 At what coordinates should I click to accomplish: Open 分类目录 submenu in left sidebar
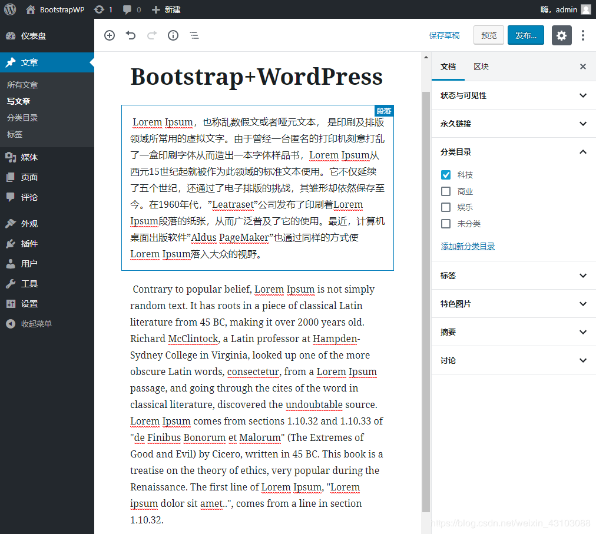(22, 118)
